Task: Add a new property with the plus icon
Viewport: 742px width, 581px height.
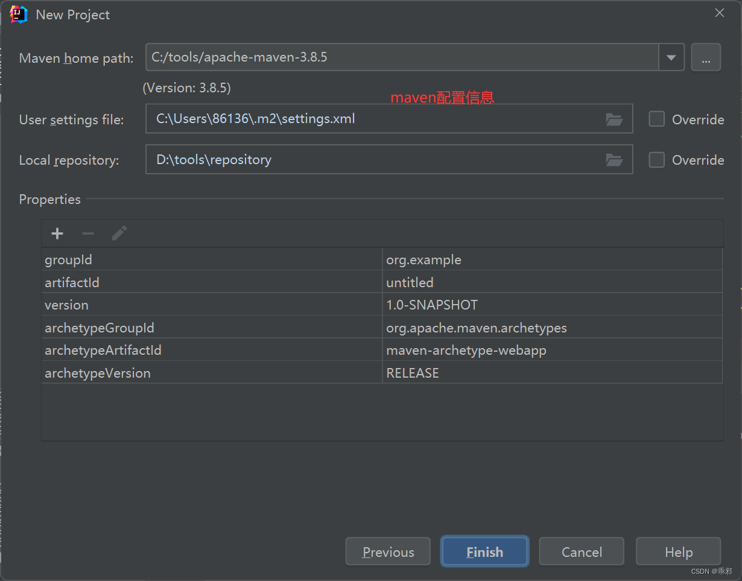Action: point(57,233)
